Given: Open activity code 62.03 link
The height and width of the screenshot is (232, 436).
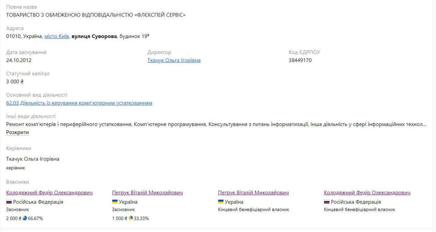Looking at the screenshot, I should tap(79, 103).
